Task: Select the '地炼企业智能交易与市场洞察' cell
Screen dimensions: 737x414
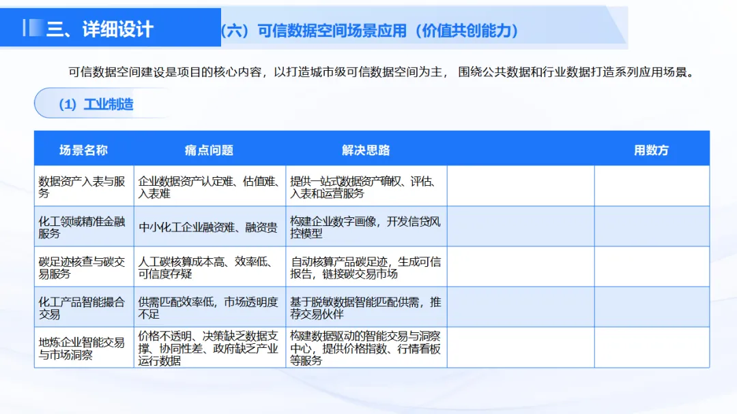Action: click(x=84, y=347)
